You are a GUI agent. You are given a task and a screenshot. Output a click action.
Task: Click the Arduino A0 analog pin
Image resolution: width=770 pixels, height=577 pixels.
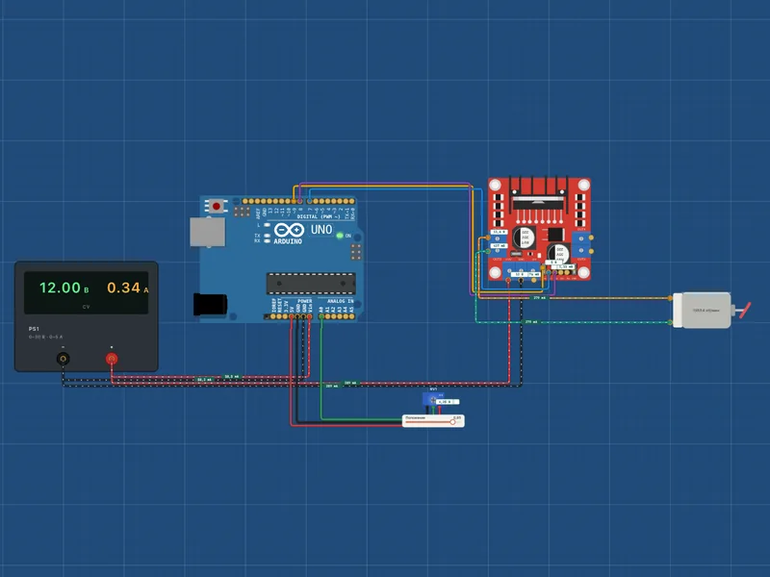tap(321, 316)
